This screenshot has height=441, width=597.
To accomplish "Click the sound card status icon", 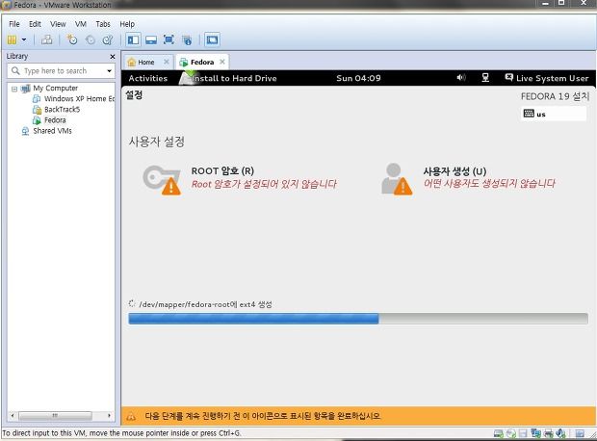I will tap(560, 433).
